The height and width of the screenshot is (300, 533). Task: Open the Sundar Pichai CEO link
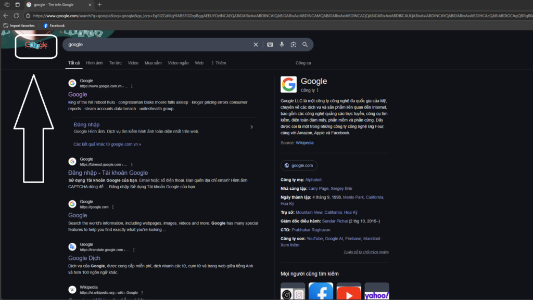(335, 221)
